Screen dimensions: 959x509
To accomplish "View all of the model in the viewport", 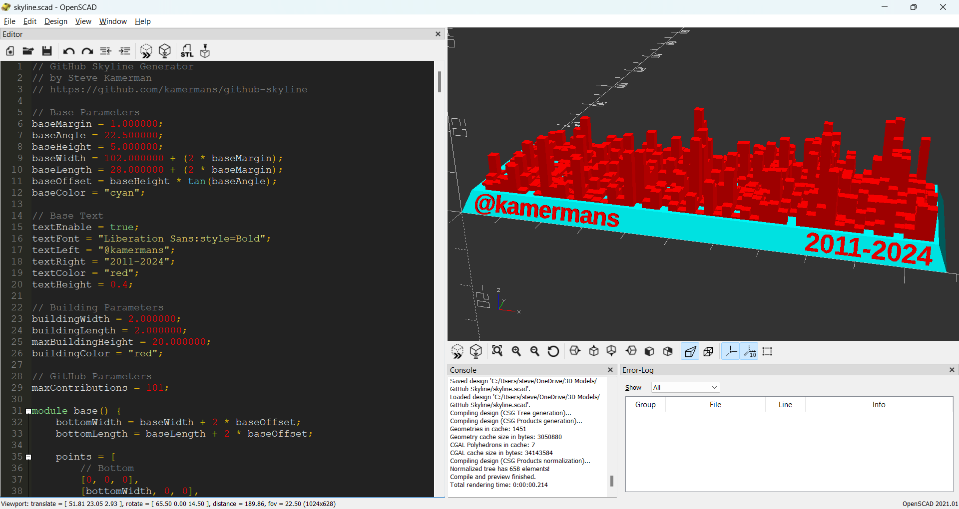I will [497, 351].
